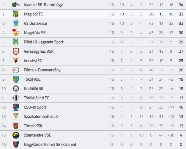Select the Maglódi TC highlighted row's 33 points
Image resolution: width=186 pixels, height=149 pixels.
click(181, 14)
